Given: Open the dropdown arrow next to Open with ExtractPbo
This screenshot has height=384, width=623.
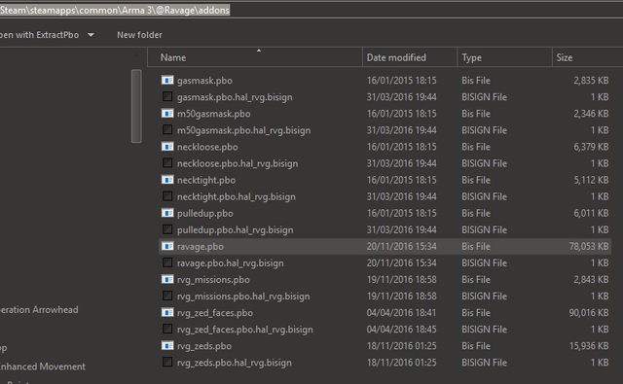Looking at the screenshot, I should pyautogui.click(x=91, y=35).
